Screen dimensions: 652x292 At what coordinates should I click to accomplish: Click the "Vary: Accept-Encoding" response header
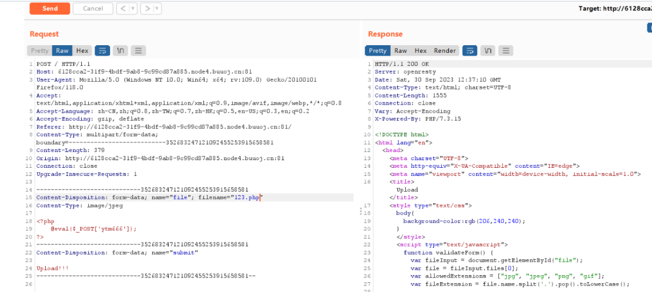coord(412,111)
